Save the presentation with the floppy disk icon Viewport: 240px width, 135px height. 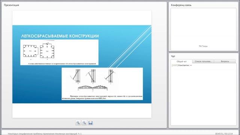[x=90, y=123]
